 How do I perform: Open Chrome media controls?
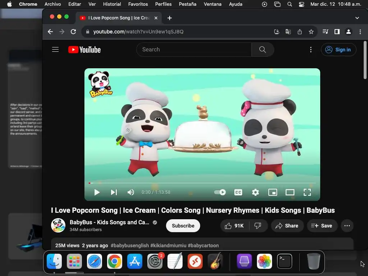coord(325,32)
